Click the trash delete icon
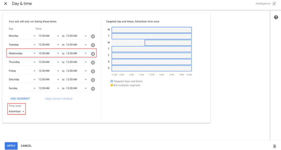 274,146
